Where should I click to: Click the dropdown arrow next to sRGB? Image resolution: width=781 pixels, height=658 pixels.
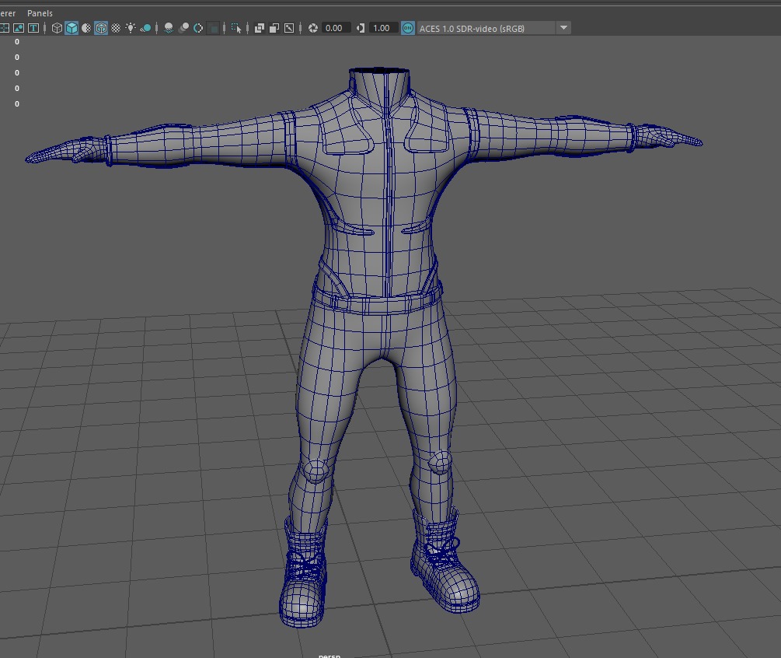pos(564,28)
